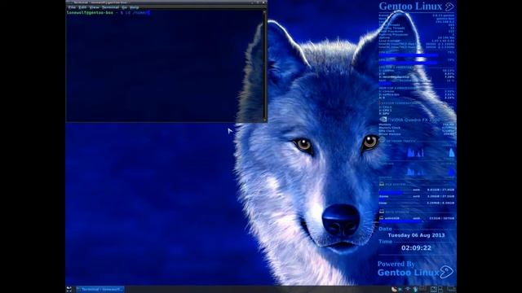Open the View menu in Terminal
The height and width of the screenshot is (293, 522).
[95, 7]
